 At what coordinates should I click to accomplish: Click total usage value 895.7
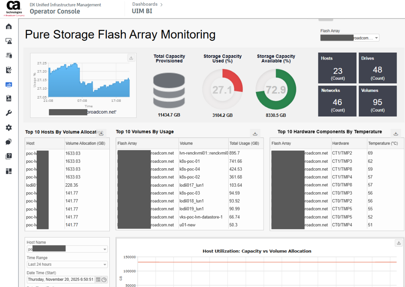pos(234,153)
